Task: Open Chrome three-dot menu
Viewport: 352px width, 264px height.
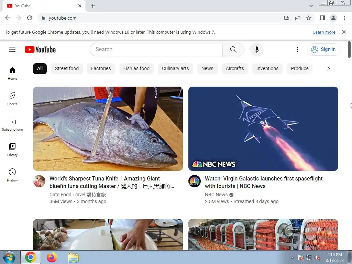Action: 344,18
